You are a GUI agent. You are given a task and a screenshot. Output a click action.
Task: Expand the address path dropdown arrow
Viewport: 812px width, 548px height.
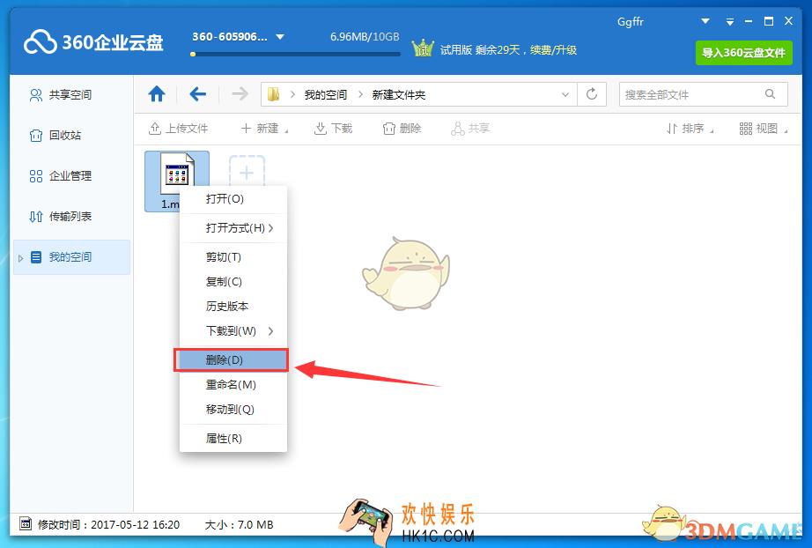click(x=565, y=95)
